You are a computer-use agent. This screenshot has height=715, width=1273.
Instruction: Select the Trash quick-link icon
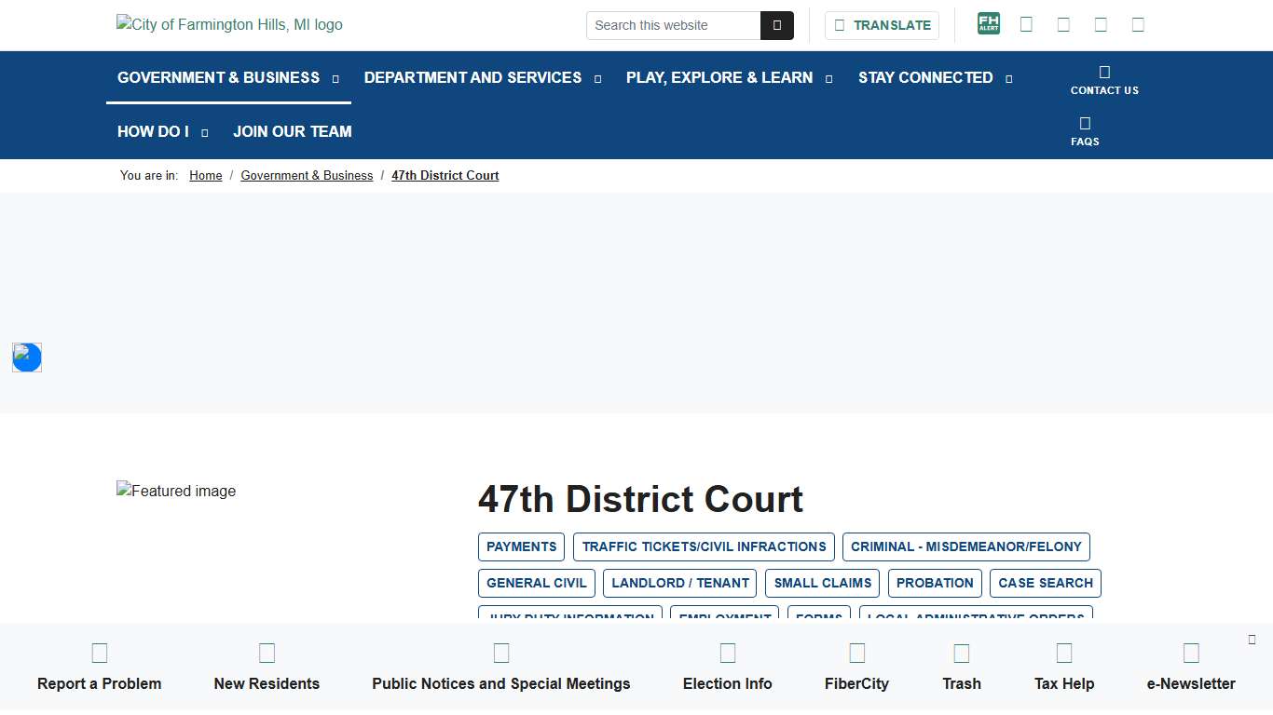coord(961,652)
